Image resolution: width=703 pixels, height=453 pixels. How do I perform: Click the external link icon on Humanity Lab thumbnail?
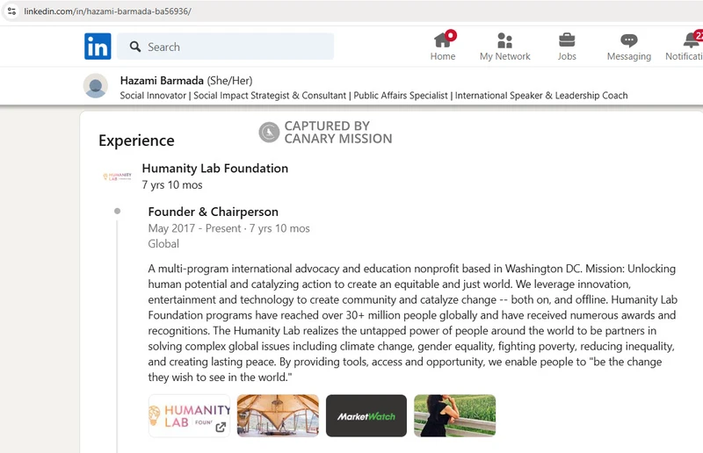(221, 427)
